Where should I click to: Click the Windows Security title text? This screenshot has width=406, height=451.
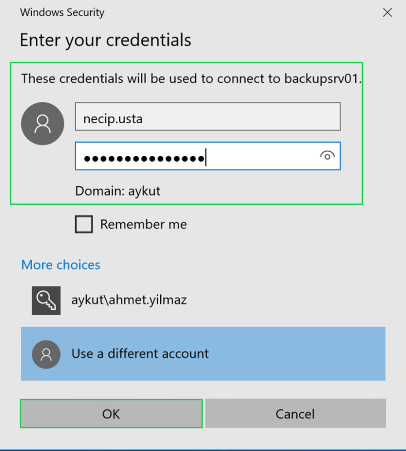point(62,12)
